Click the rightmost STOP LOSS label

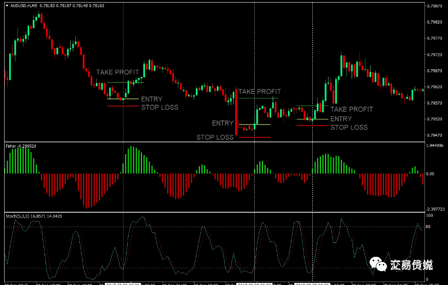pos(349,127)
